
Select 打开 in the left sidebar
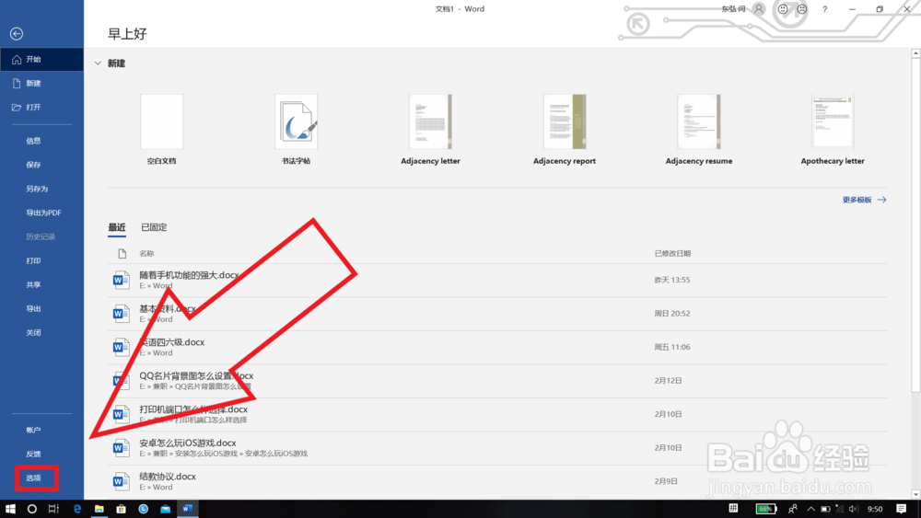coord(41,108)
